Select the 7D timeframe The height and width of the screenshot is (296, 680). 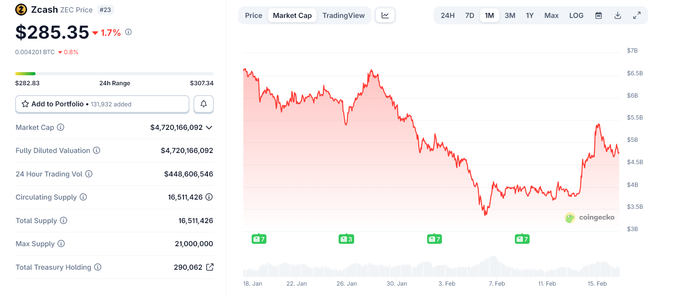469,15
